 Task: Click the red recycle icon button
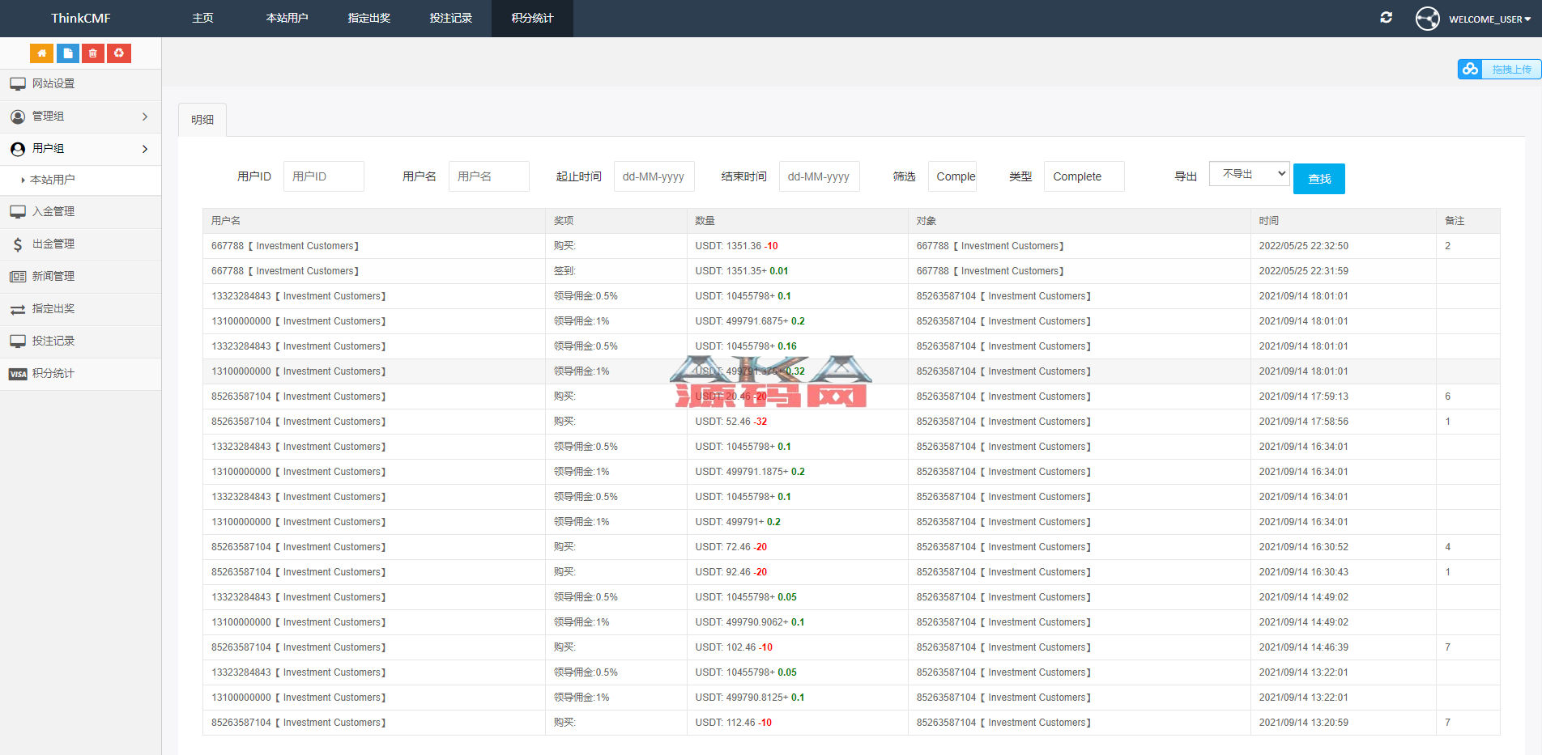point(119,53)
